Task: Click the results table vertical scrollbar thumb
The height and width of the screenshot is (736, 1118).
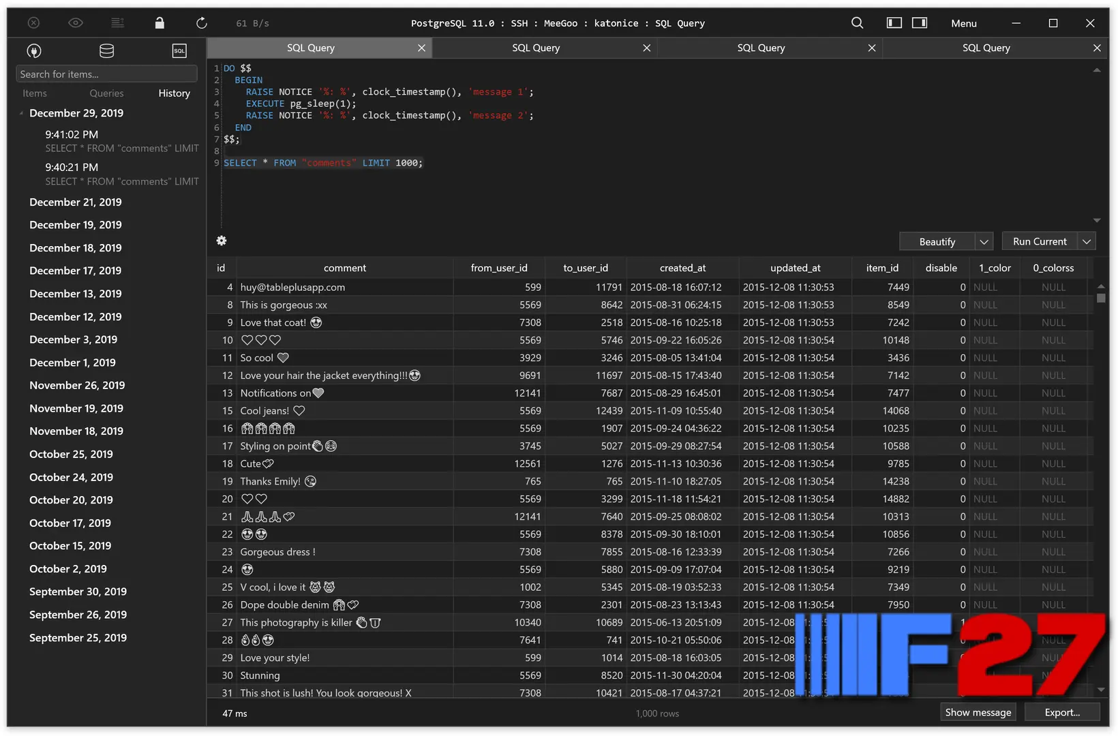Action: pos(1100,298)
